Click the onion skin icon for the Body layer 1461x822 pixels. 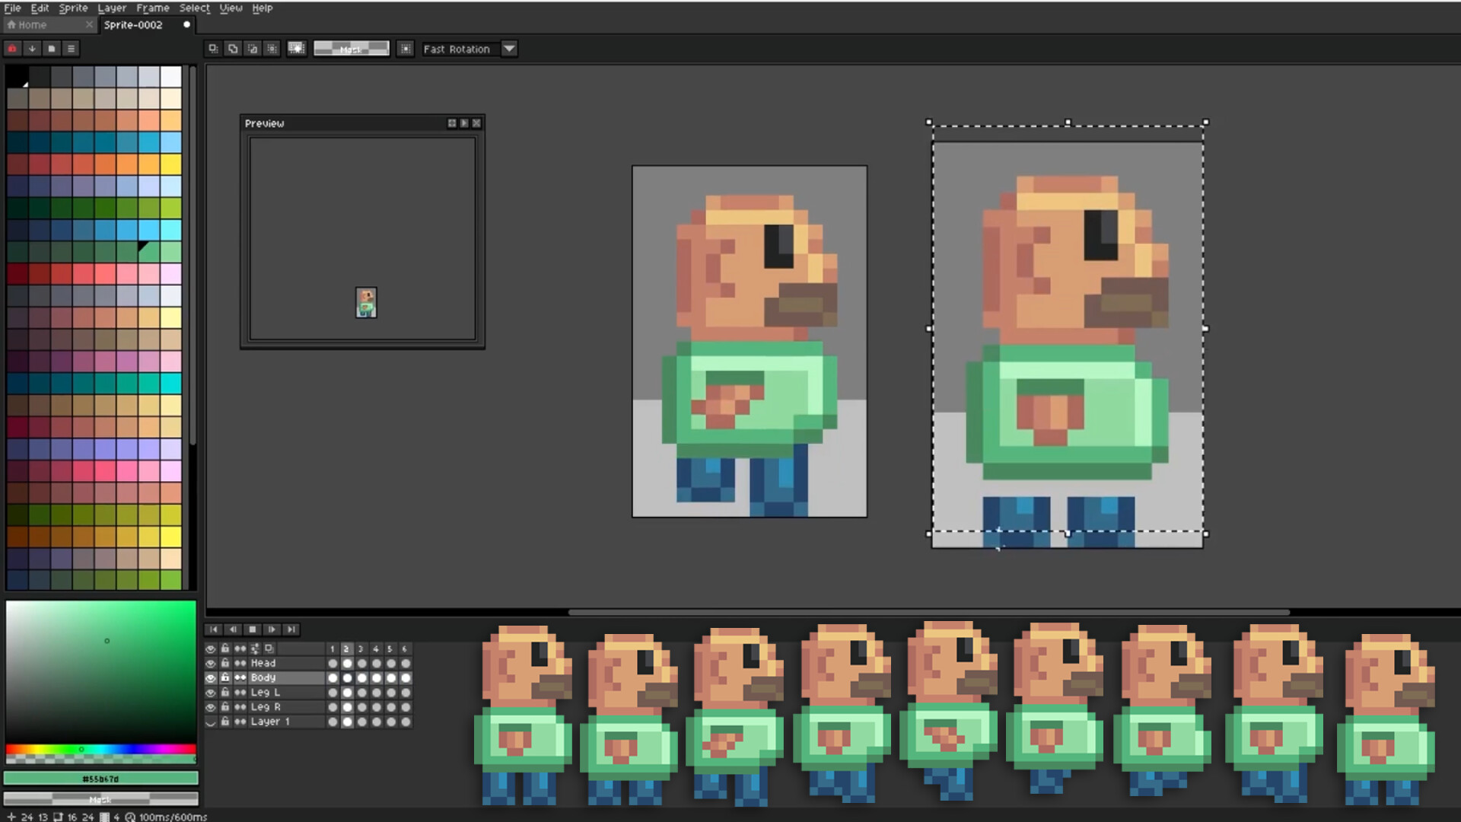pos(240,677)
